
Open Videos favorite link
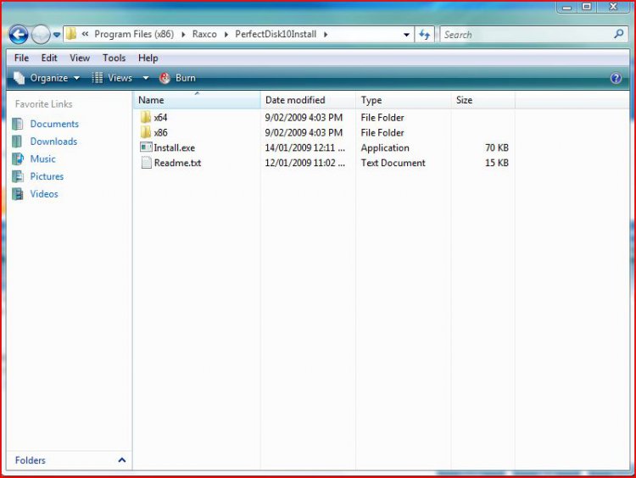(44, 194)
